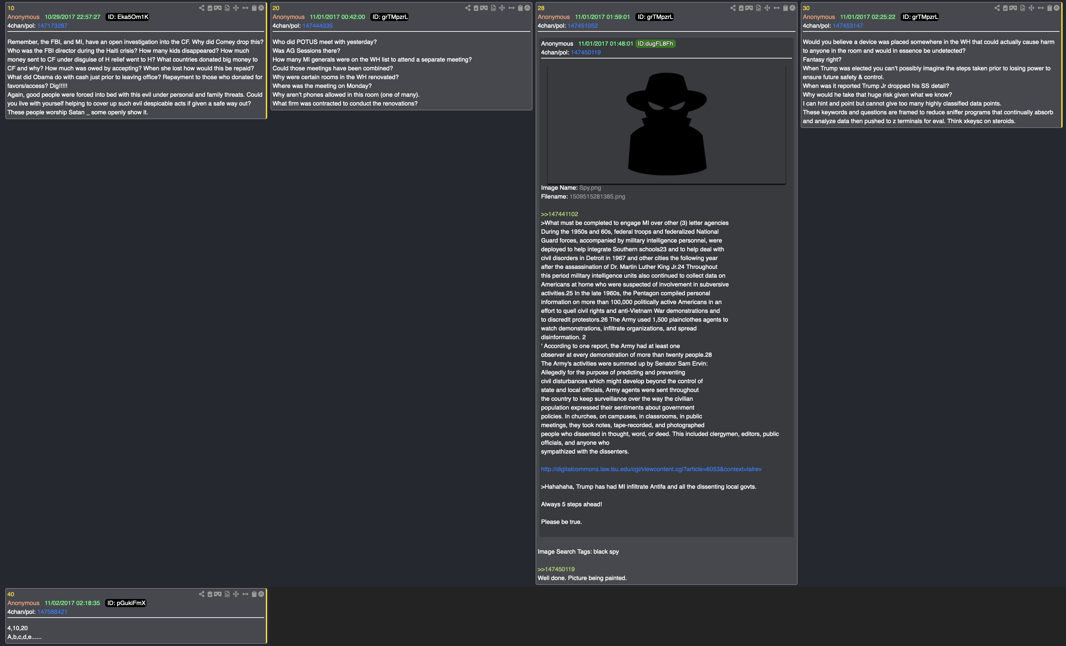Click the 'Image Search Tags: black spy' line
The width and height of the screenshot is (1066, 646).
point(578,552)
